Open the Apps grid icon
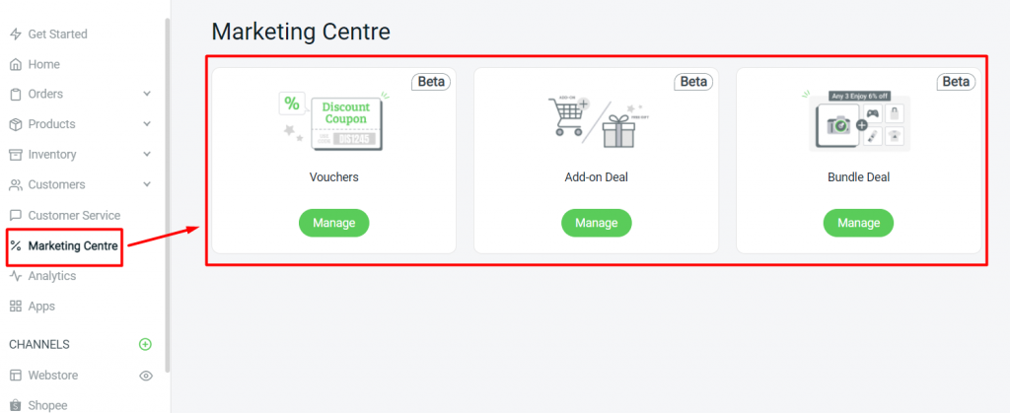The width and height of the screenshot is (1010, 413). click(x=16, y=307)
